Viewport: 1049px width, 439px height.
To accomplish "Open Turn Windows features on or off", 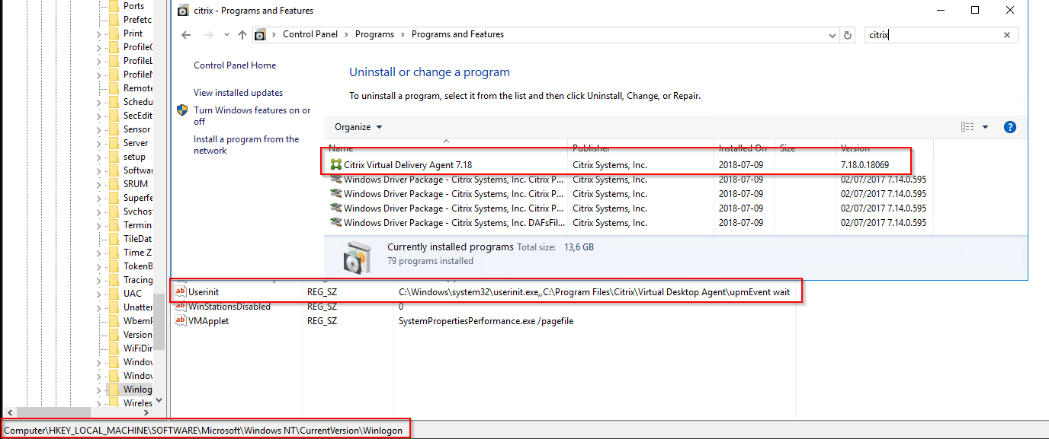I will tap(252, 116).
